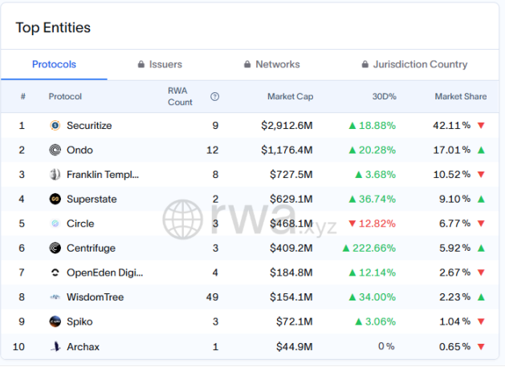
Task: Open the Centrifuge protocol link
Action: [91, 248]
